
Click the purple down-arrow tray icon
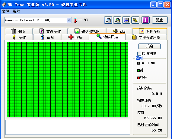point(145,20)
